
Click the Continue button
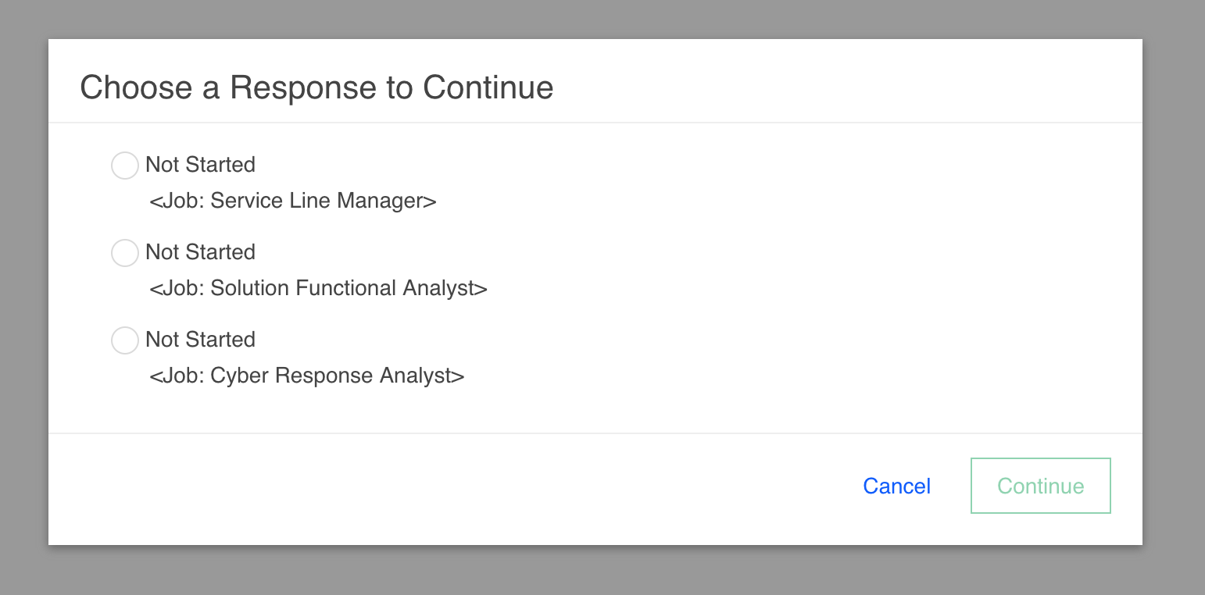[x=1040, y=486]
